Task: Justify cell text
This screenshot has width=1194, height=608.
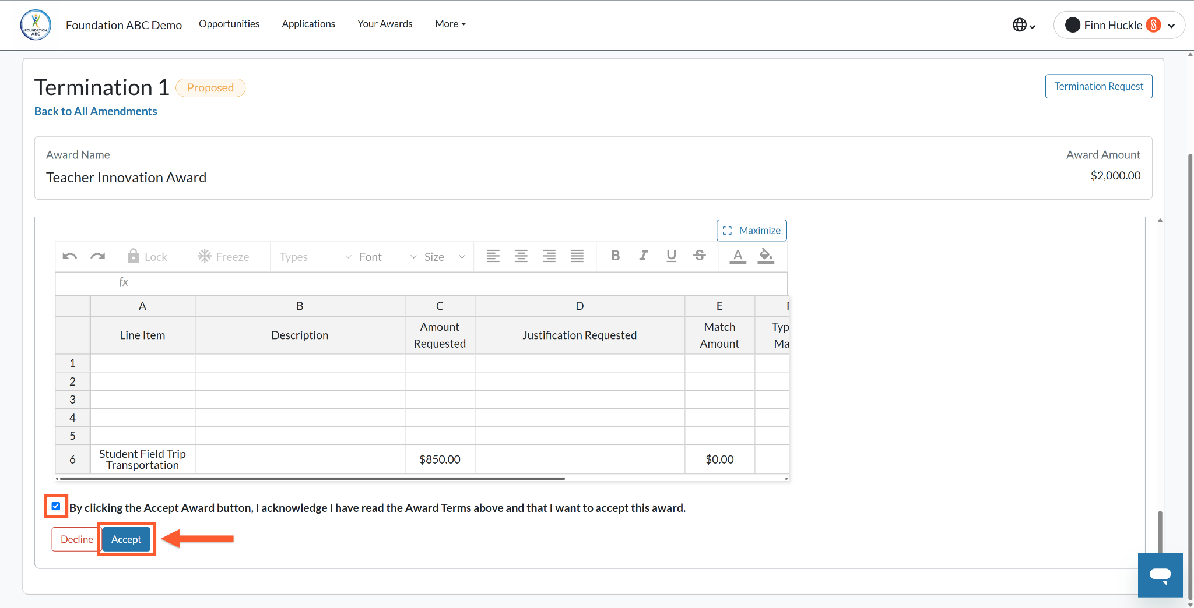Action: [x=577, y=256]
